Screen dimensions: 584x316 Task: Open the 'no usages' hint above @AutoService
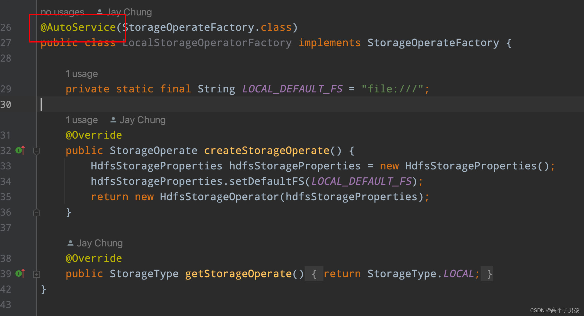[62, 12]
